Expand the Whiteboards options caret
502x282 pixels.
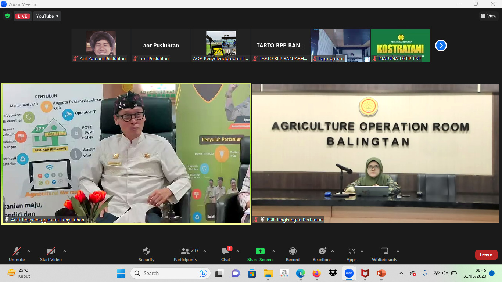pos(398,251)
